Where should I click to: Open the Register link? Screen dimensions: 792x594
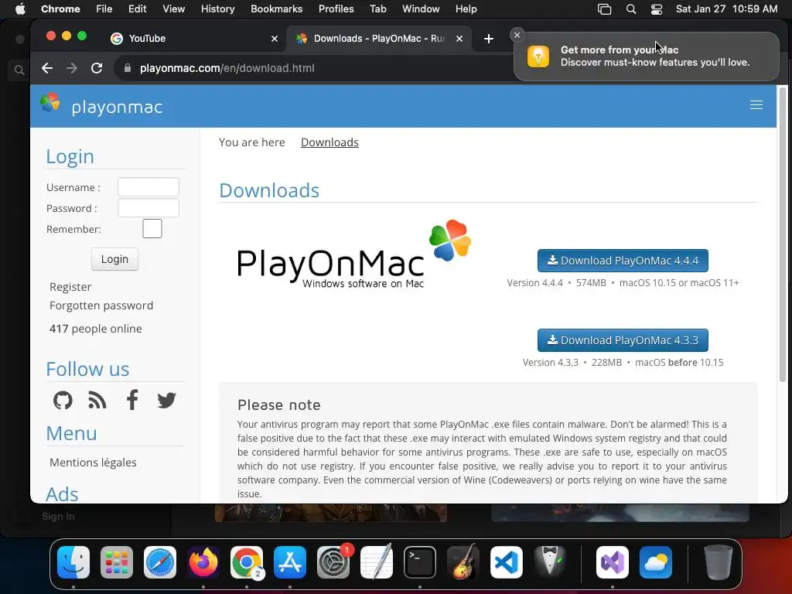(70, 287)
